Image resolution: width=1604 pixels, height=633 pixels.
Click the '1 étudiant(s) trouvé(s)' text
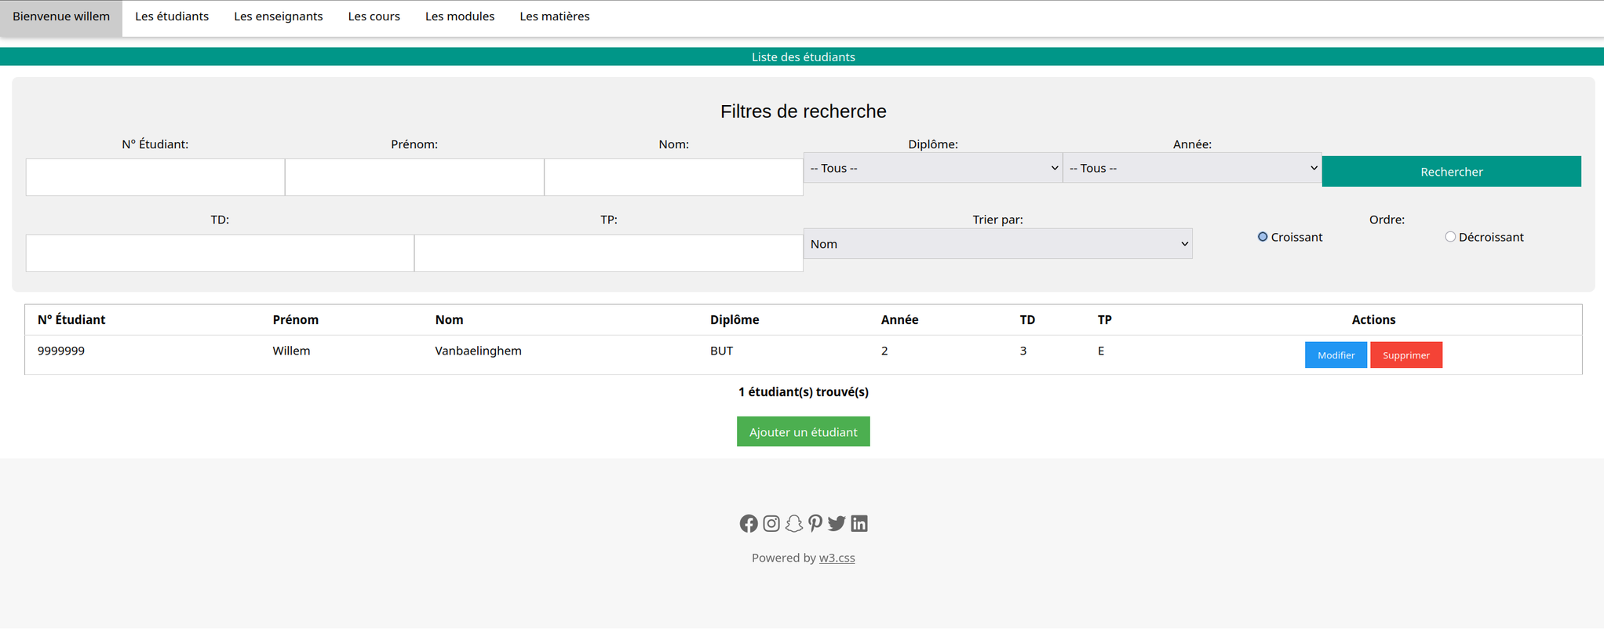point(804,391)
